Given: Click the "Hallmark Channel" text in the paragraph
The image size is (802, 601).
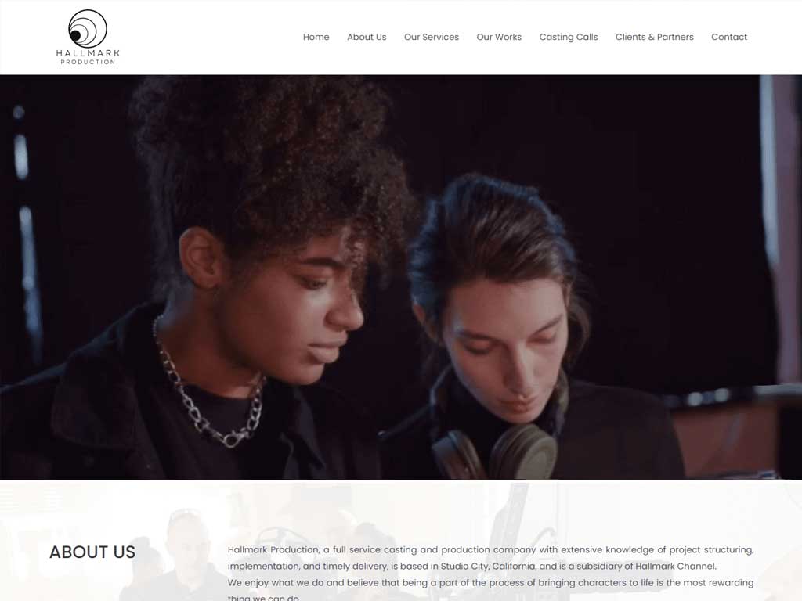Looking at the screenshot, I should (x=675, y=567).
